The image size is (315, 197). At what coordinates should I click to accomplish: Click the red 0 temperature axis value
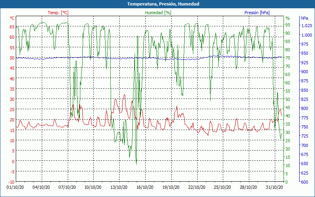tap(13, 161)
